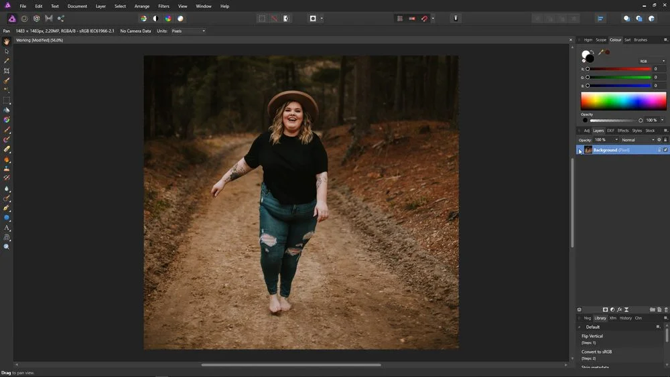Viewport: 670px width, 377px height.
Task: Uncheck visibility of the Background layer
Action: pyautogui.click(x=665, y=150)
